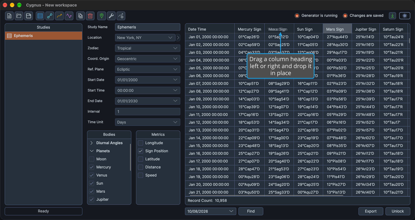Uncheck the Sign Position metric
Screen dimensions: 415x220
(x=141, y=151)
